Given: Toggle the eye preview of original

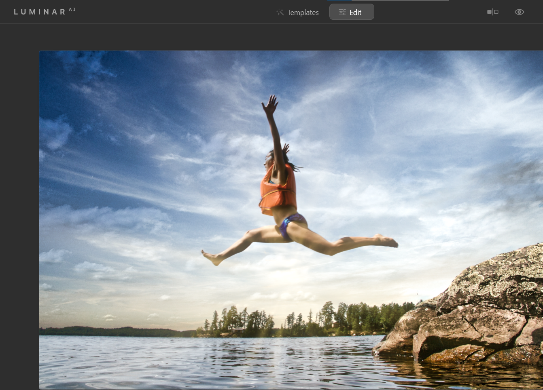Looking at the screenshot, I should coord(519,12).
